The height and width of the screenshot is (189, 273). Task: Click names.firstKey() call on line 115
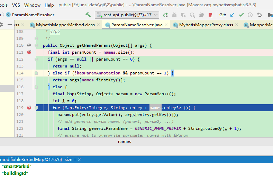(102, 80)
